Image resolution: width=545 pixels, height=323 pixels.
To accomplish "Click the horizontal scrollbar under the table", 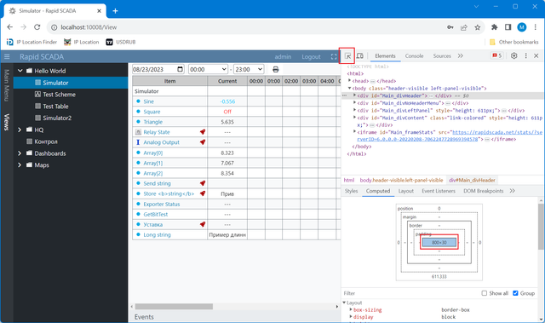I will 174,306.
